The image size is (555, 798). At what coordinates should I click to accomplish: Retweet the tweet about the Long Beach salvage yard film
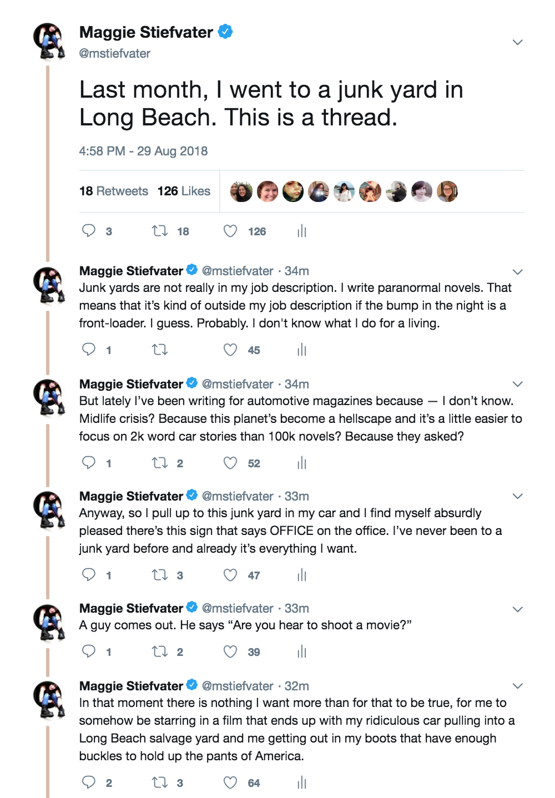click(160, 782)
